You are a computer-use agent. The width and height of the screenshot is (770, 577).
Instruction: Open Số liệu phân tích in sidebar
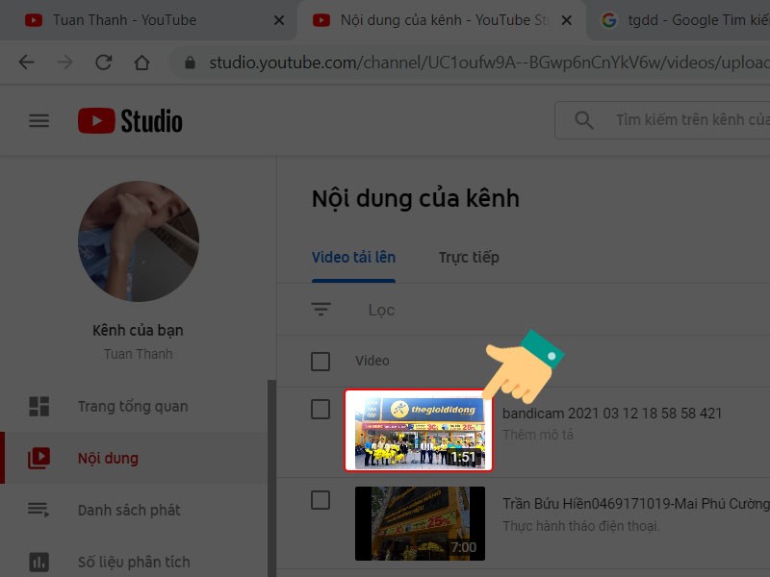coord(134,562)
